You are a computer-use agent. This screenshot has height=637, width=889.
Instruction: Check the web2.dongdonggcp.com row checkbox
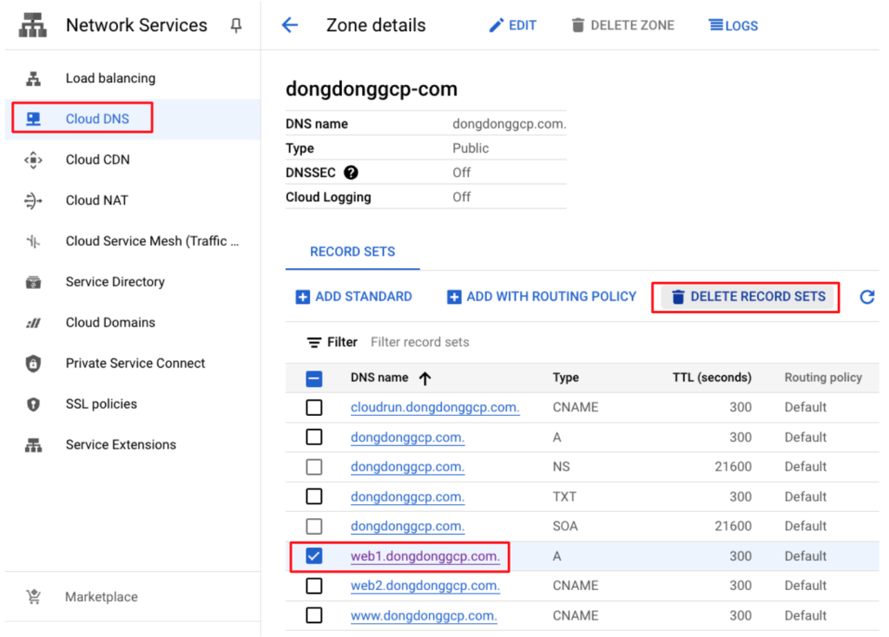click(x=313, y=586)
